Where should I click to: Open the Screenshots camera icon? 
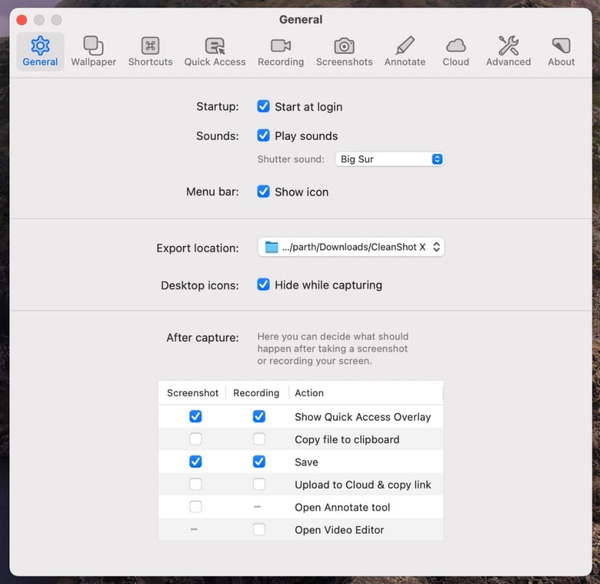[344, 46]
